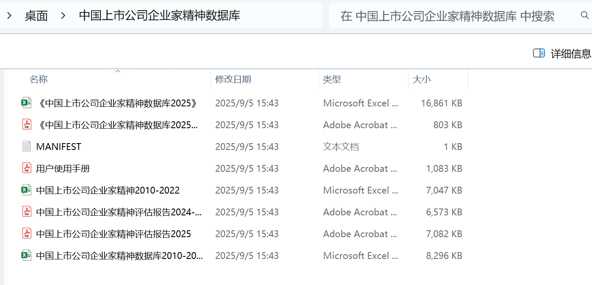Click Excel icon of 中国上市公司企业家精神2010-2022

tap(27, 190)
